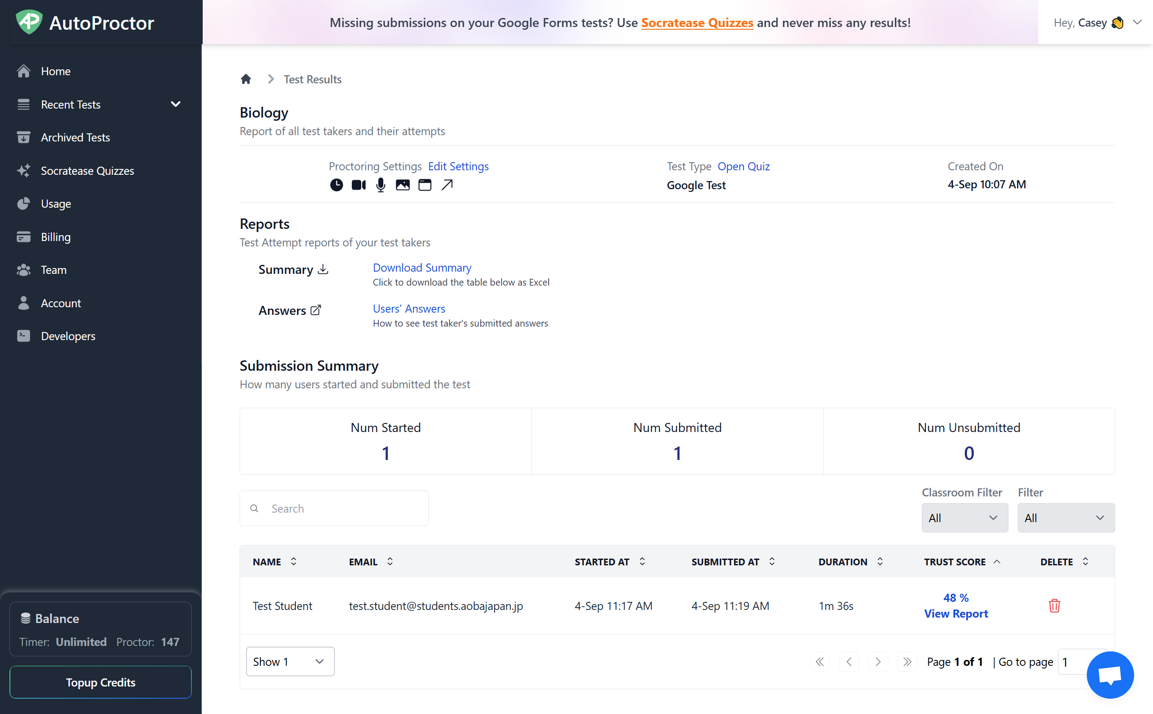Screen dimensions: 1153x714
Task: Click the home breadcrumb icon
Action: [245, 79]
